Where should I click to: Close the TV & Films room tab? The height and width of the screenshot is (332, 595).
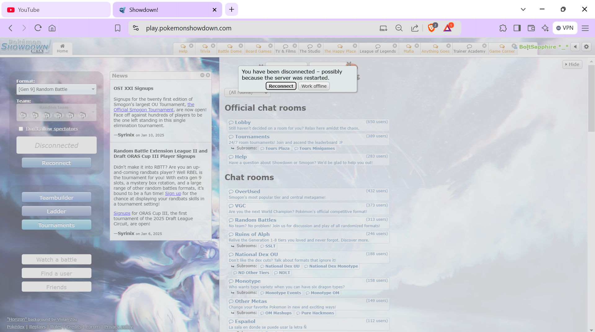[295, 46]
